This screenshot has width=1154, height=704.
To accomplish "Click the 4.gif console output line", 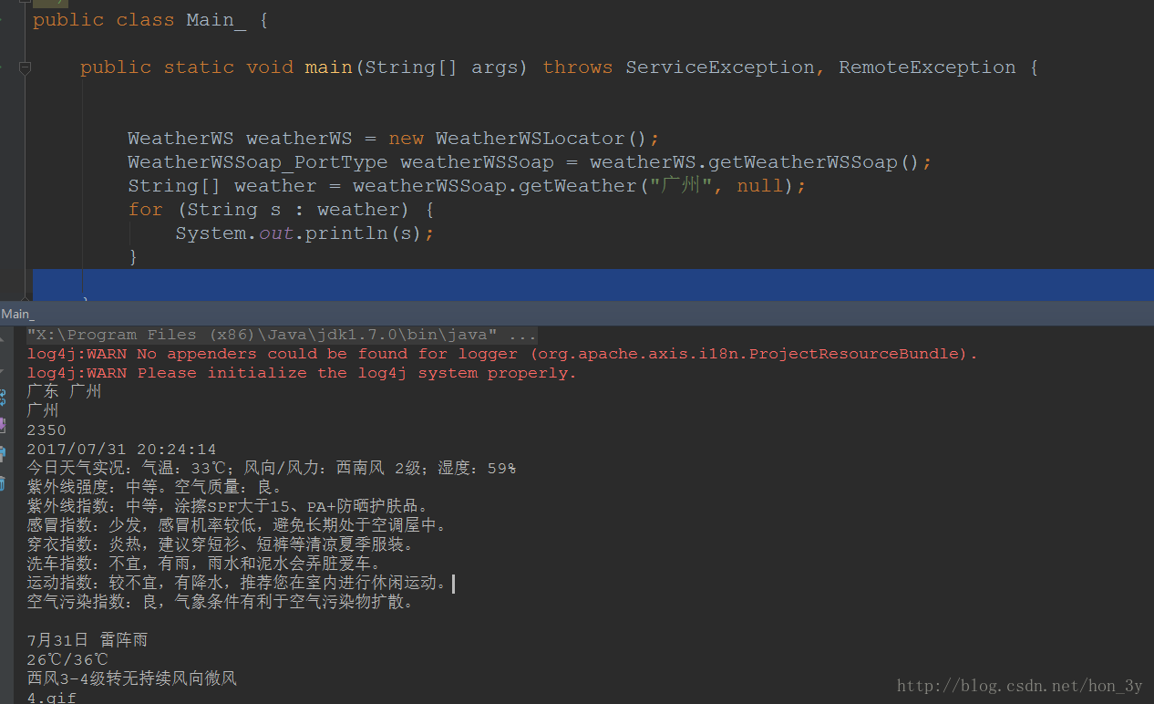I will tap(52, 698).
